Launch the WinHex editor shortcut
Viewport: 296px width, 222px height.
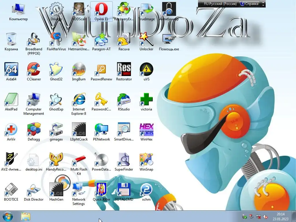[x=146, y=132]
